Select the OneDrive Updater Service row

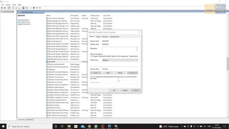click(79, 100)
